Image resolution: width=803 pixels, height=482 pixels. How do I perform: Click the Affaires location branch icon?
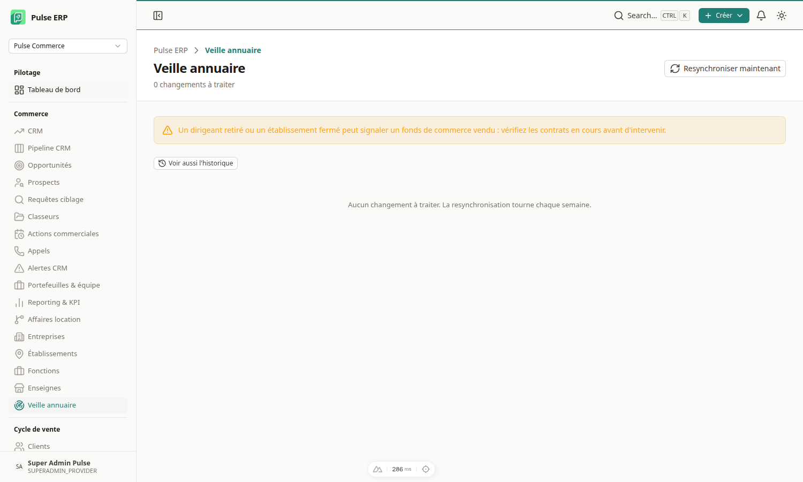[19, 320]
